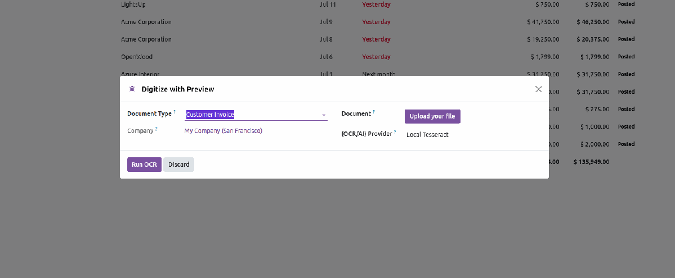Click the $ 2,000.00 total amount

tap(594, 144)
